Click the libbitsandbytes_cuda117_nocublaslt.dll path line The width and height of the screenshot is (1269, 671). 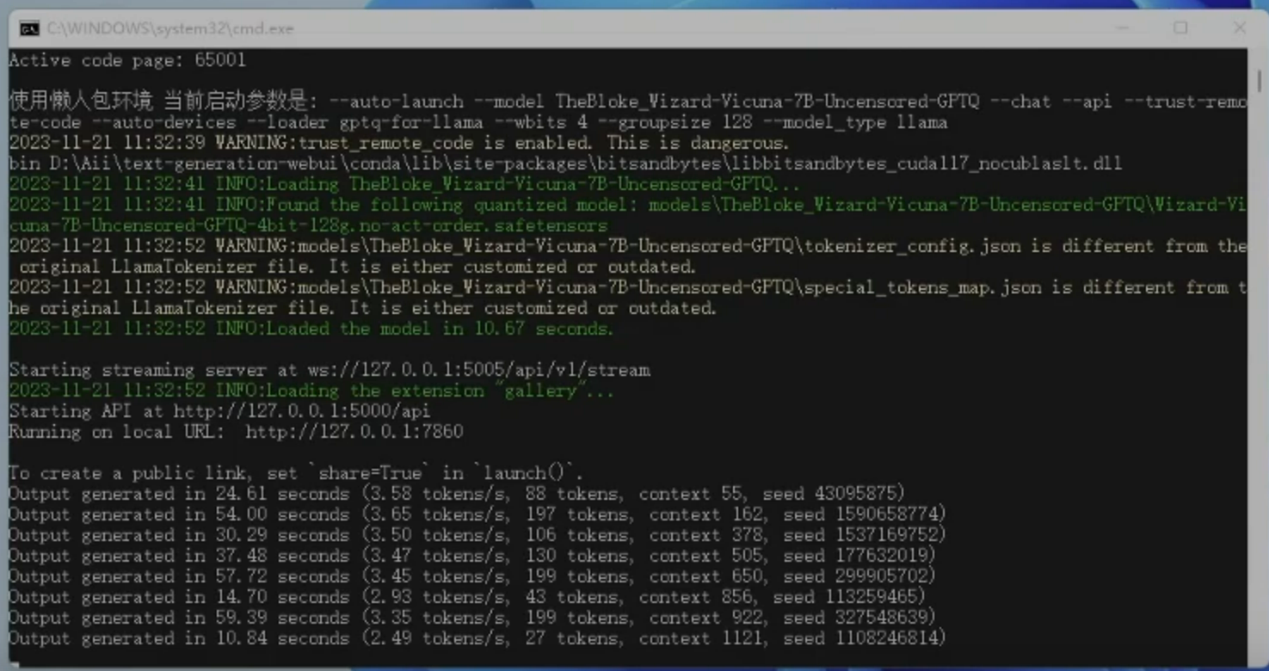click(x=565, y=163)
